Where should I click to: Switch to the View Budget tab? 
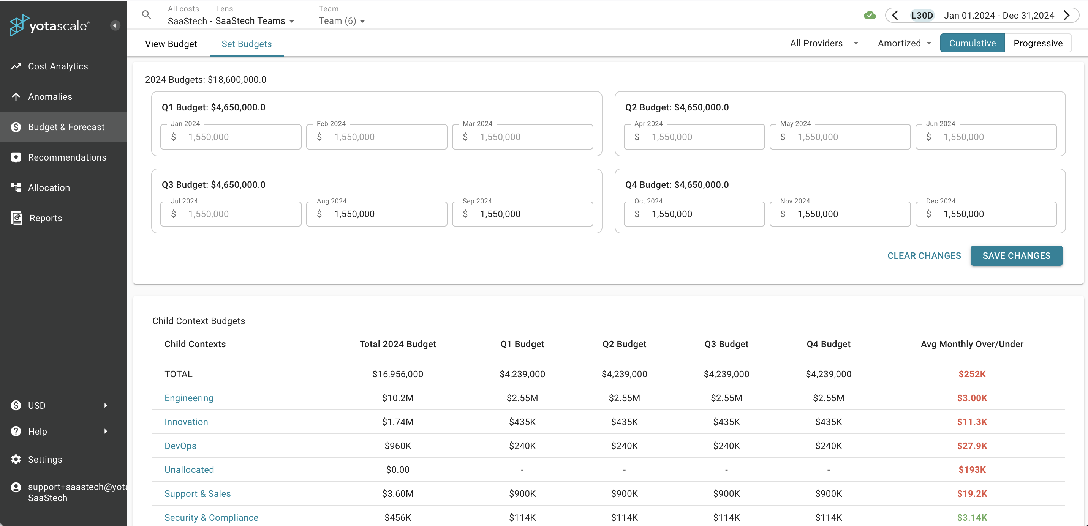tap(171, 44)
